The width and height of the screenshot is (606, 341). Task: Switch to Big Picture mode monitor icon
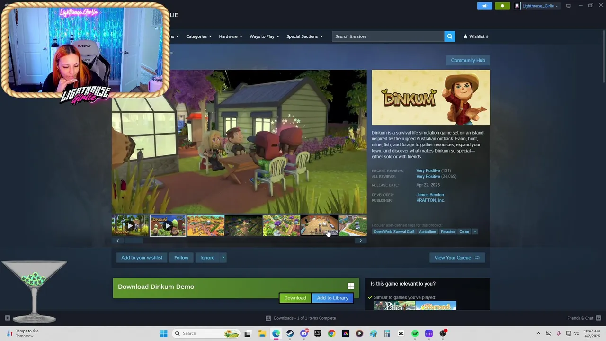pyautogui.click(x=568, y=6)
